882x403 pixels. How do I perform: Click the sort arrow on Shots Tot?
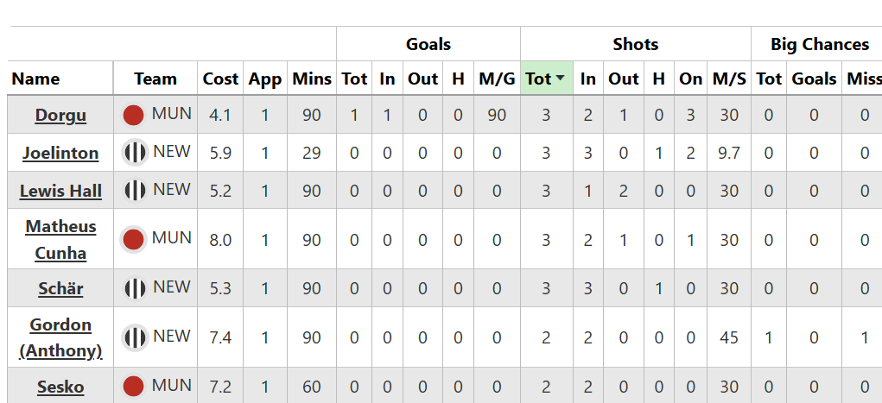click(x=560, y=79)
